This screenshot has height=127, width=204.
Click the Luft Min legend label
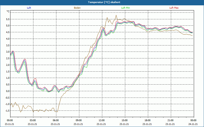(125, 8)
